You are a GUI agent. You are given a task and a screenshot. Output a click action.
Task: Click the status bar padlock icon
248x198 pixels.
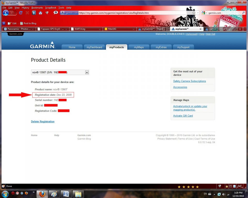tap(227, 186)
